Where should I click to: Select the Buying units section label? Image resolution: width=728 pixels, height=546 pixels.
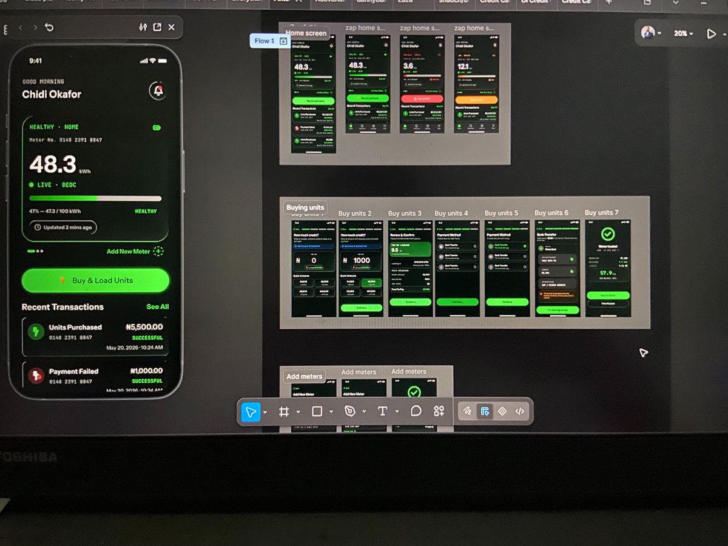[x=305, y=207]
